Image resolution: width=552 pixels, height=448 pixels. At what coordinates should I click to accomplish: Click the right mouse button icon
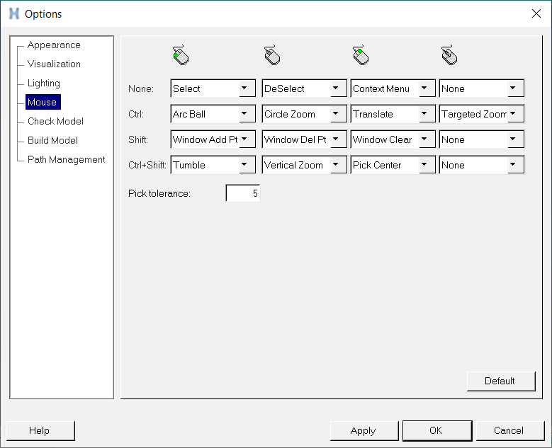click(x=361, y=55)
